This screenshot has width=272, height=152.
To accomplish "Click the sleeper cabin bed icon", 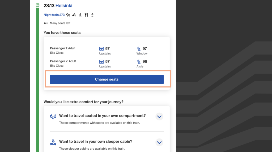I will click(x=53, y=142).
